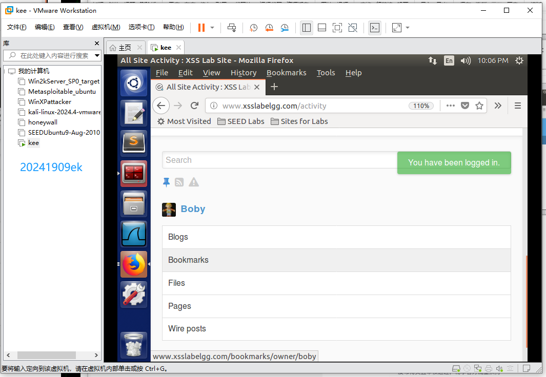This screenshot has height=377, width=546.
Task: Open the Firefox Bookmarks menu
Action: click(286, 73)
